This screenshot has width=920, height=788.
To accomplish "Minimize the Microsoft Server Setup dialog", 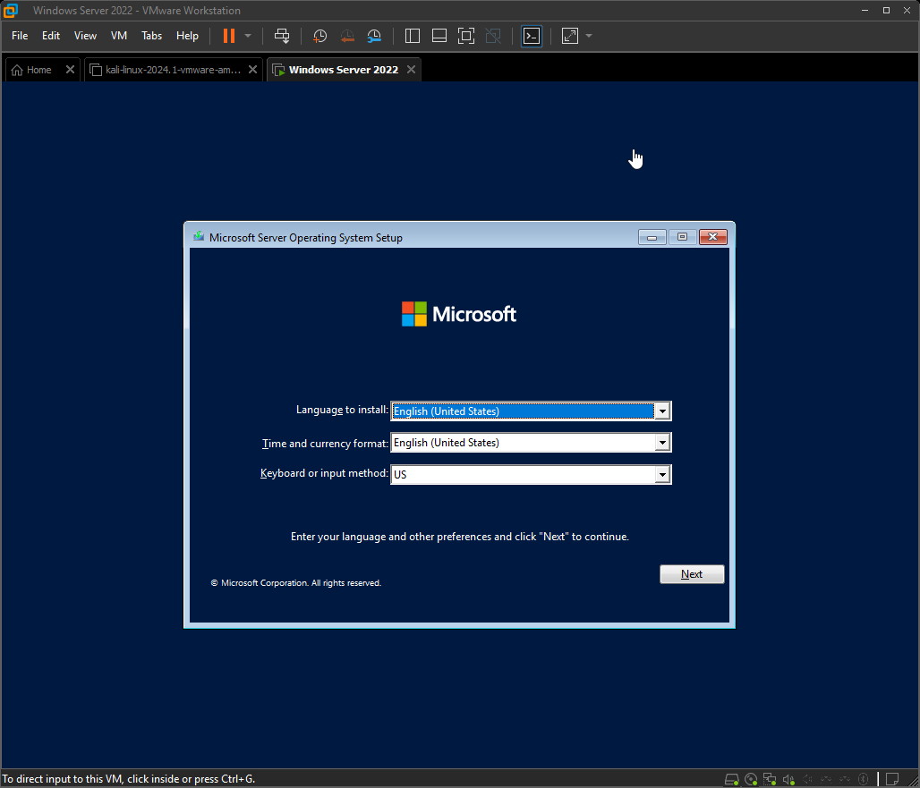I will pos(652,237).
